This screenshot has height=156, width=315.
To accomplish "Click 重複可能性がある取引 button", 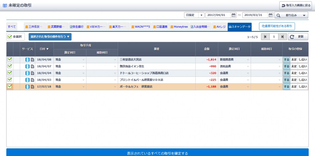I will tap(277, 26).
